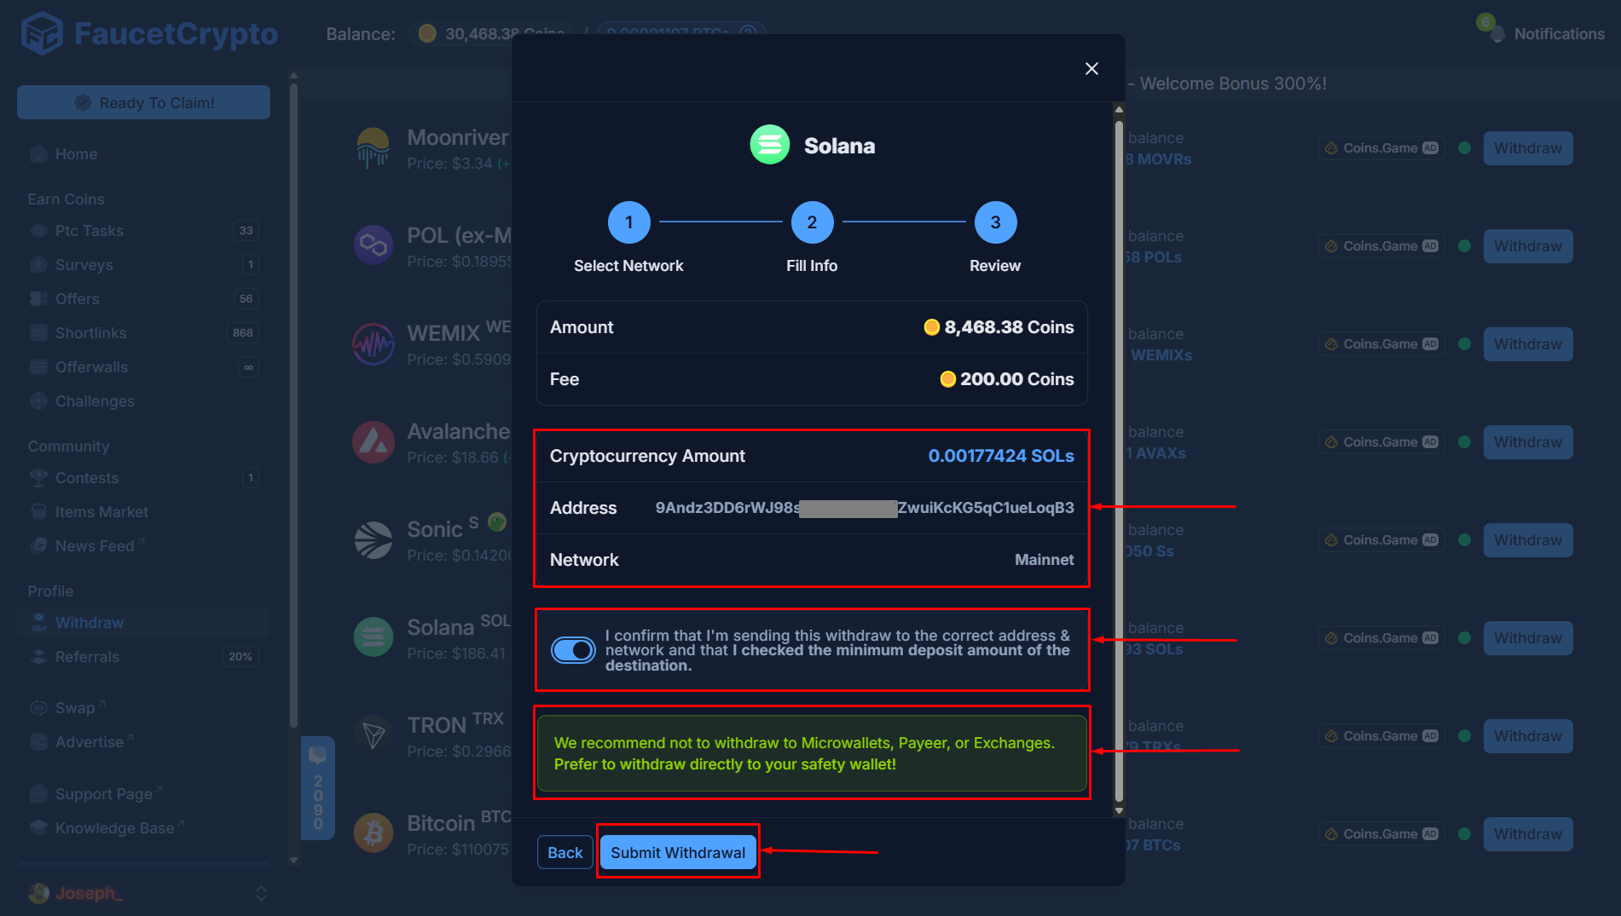Click the Avalanche coin icon
This screenshot has width=1621, height=916.
coord(373,442)
